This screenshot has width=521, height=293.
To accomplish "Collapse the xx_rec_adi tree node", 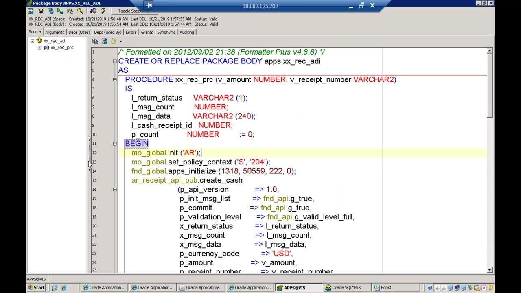I will point(32,41).
